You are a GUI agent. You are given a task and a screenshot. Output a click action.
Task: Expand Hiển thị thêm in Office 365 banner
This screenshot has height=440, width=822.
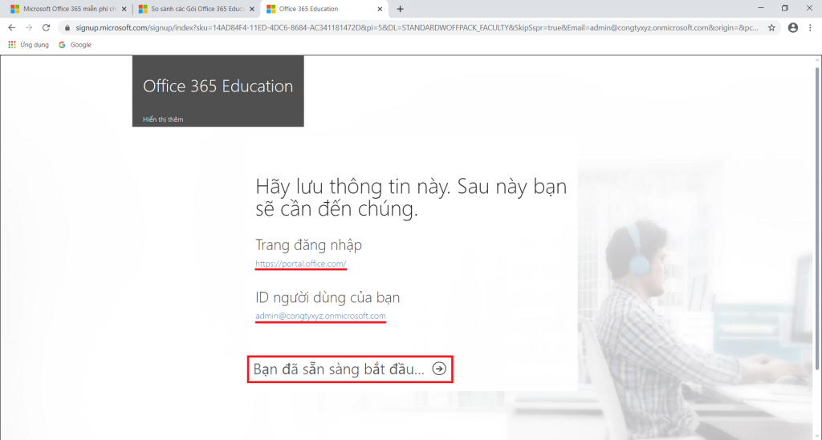click(x=163, y=119)
